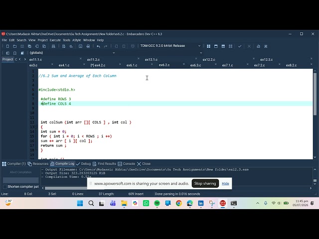Screen dimensions: 319x239
Task: Click the "return sum ;" code line
Action: coord(53,145)
